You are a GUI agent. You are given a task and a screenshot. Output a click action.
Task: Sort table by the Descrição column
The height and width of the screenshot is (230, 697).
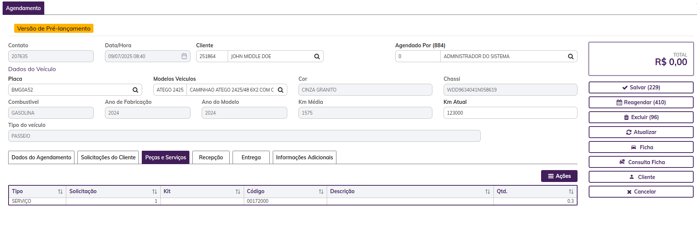point(487,192)
